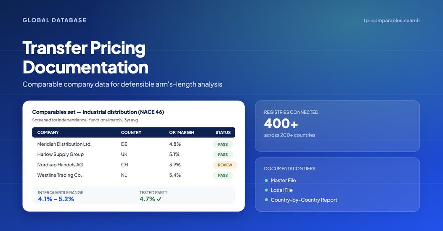443x231 pixels.
Task: Click the DOCUMENTATION TIERS heading
Action: [289, 169]
